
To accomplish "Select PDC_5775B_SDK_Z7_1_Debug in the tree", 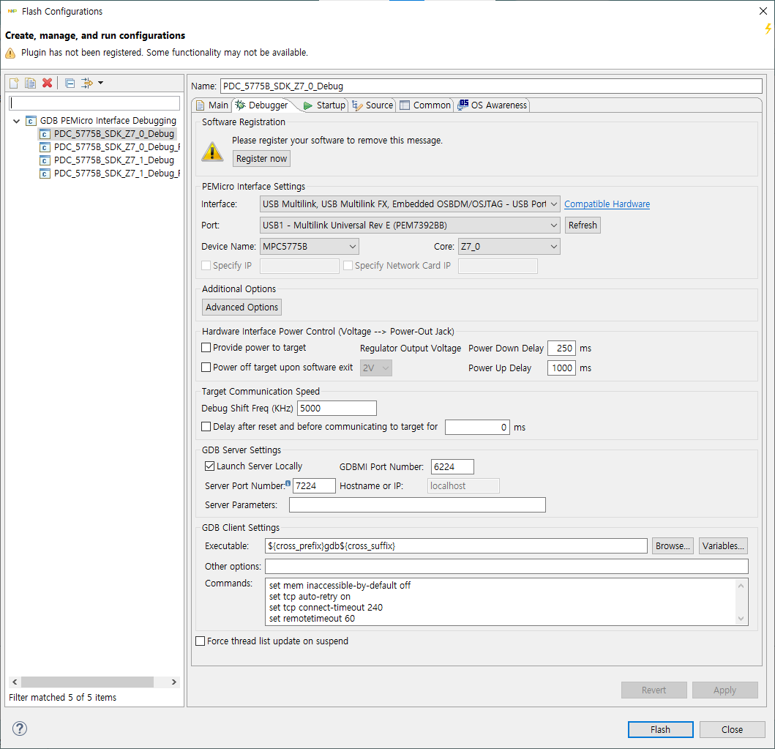I will coord(108,160).
